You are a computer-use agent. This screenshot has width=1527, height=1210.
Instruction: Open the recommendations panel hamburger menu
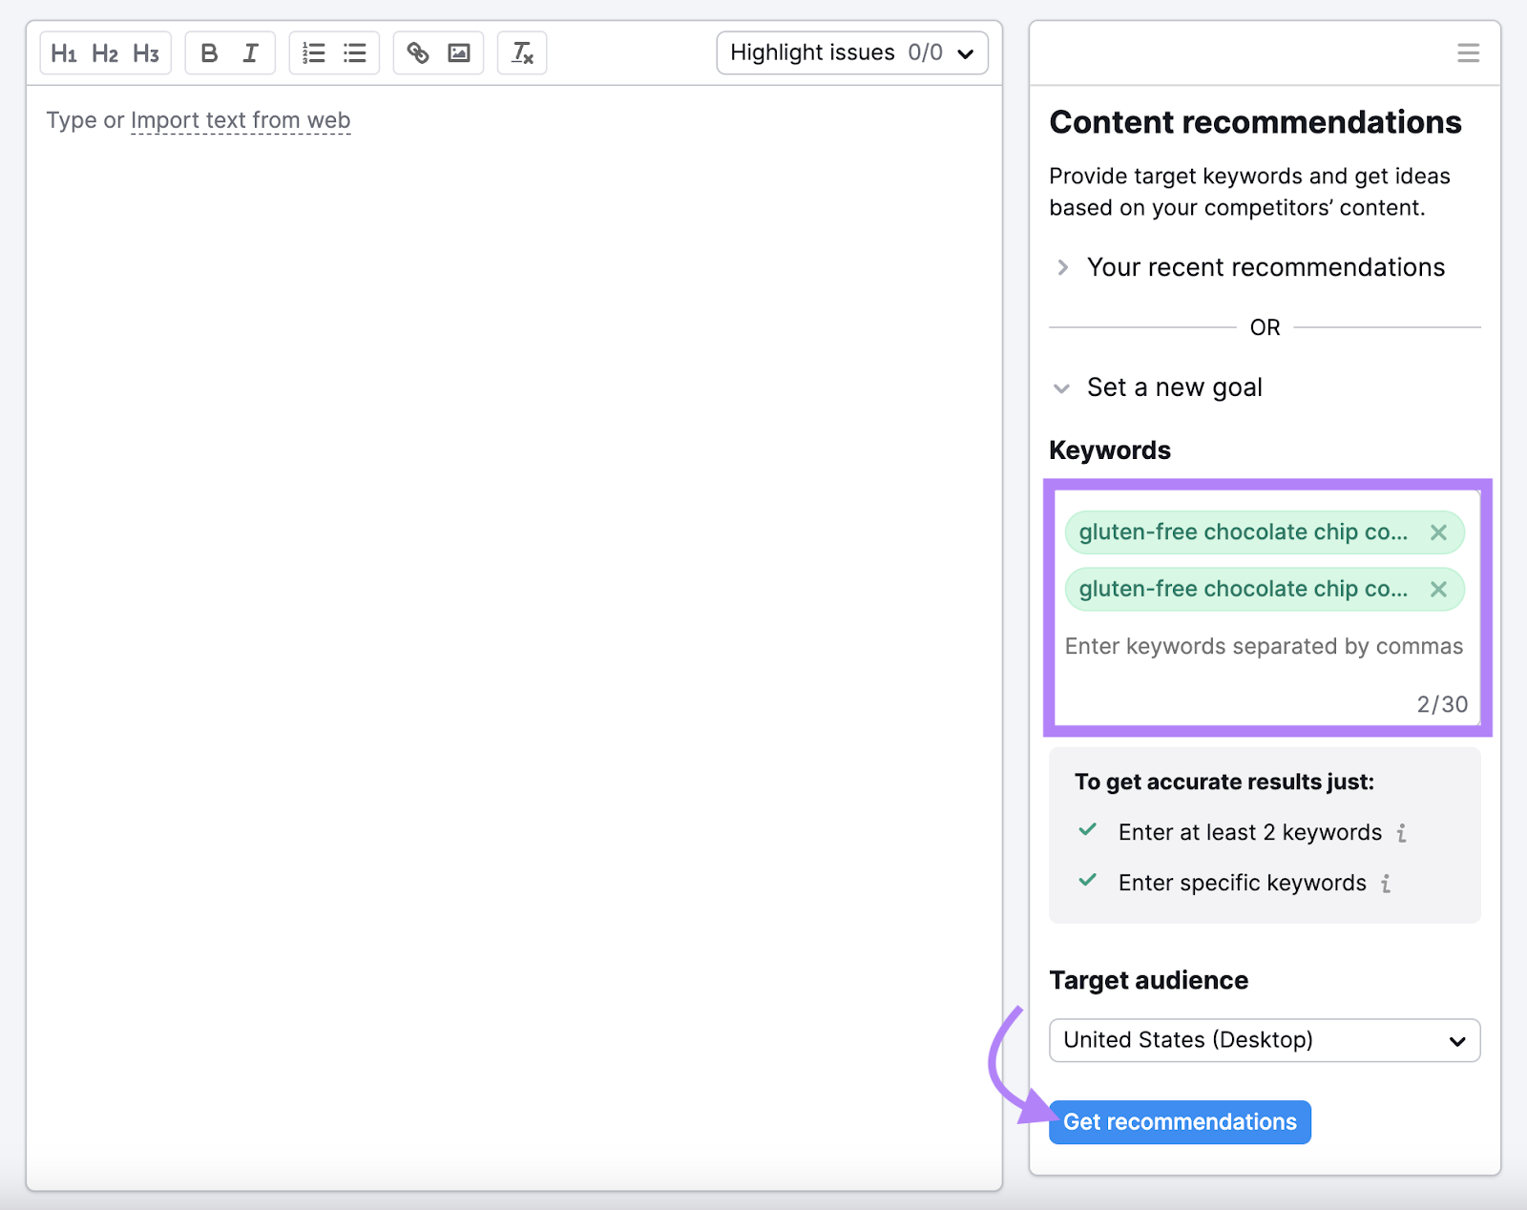(x=1468, y=52)
